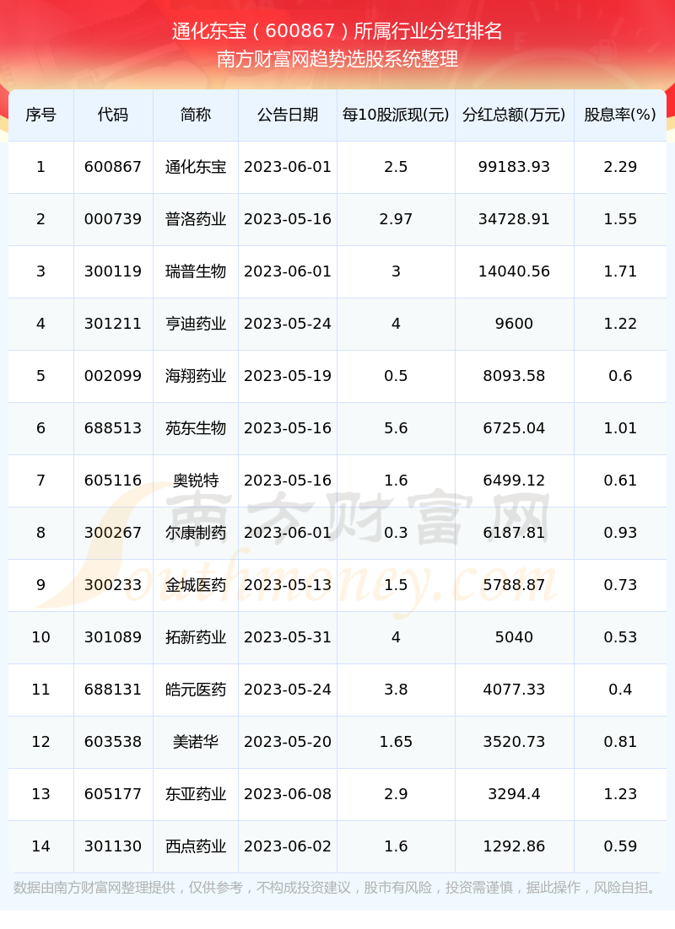
Task: Select 瑞普生物 in row 3
Action: click(196, 271)
